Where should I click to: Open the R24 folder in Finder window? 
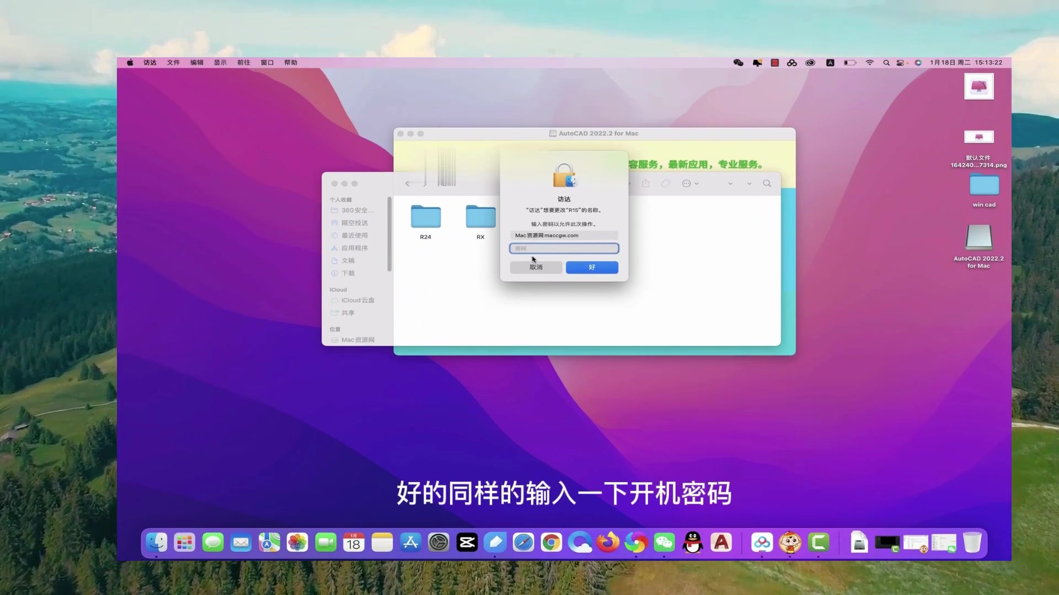point(425,222)
